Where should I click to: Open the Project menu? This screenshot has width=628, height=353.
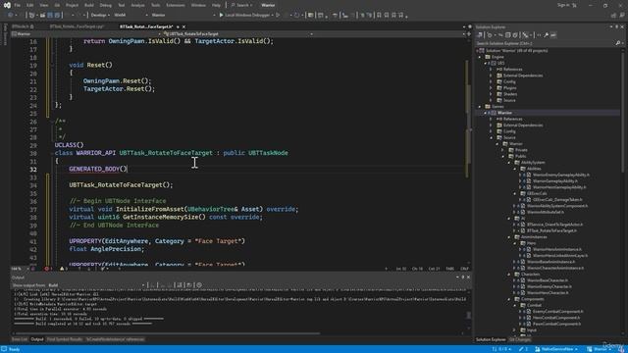[72, 5]
